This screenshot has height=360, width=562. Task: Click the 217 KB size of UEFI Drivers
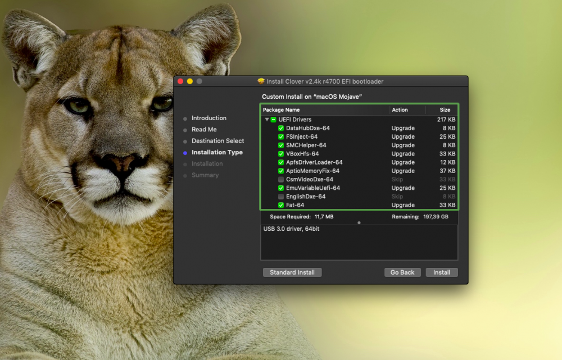click(x=446, y=120)
